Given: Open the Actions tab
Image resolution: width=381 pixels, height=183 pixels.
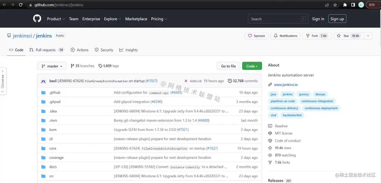Looking at the screenshot, I should point(80,50).
